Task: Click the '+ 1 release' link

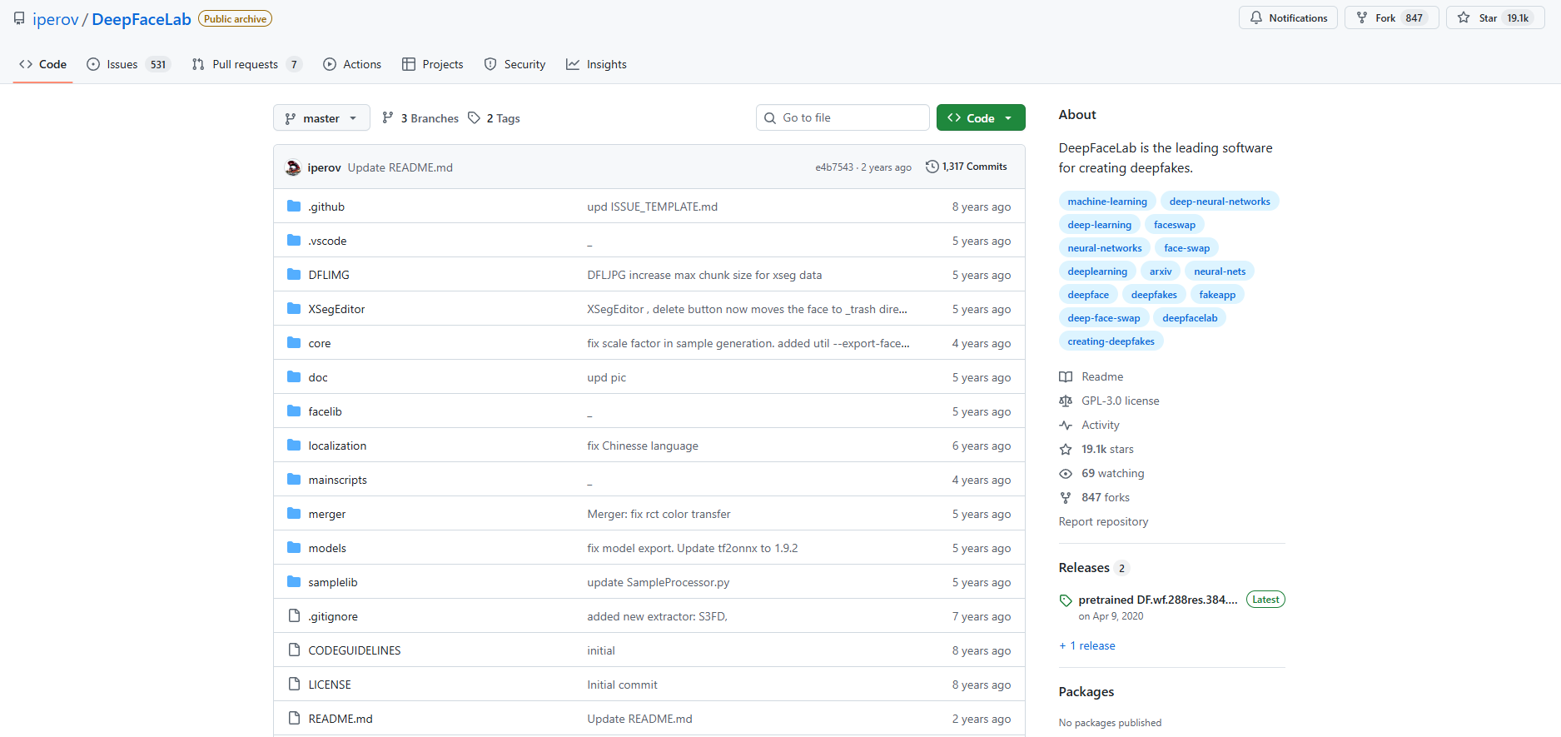Action: click(1087, 646)
